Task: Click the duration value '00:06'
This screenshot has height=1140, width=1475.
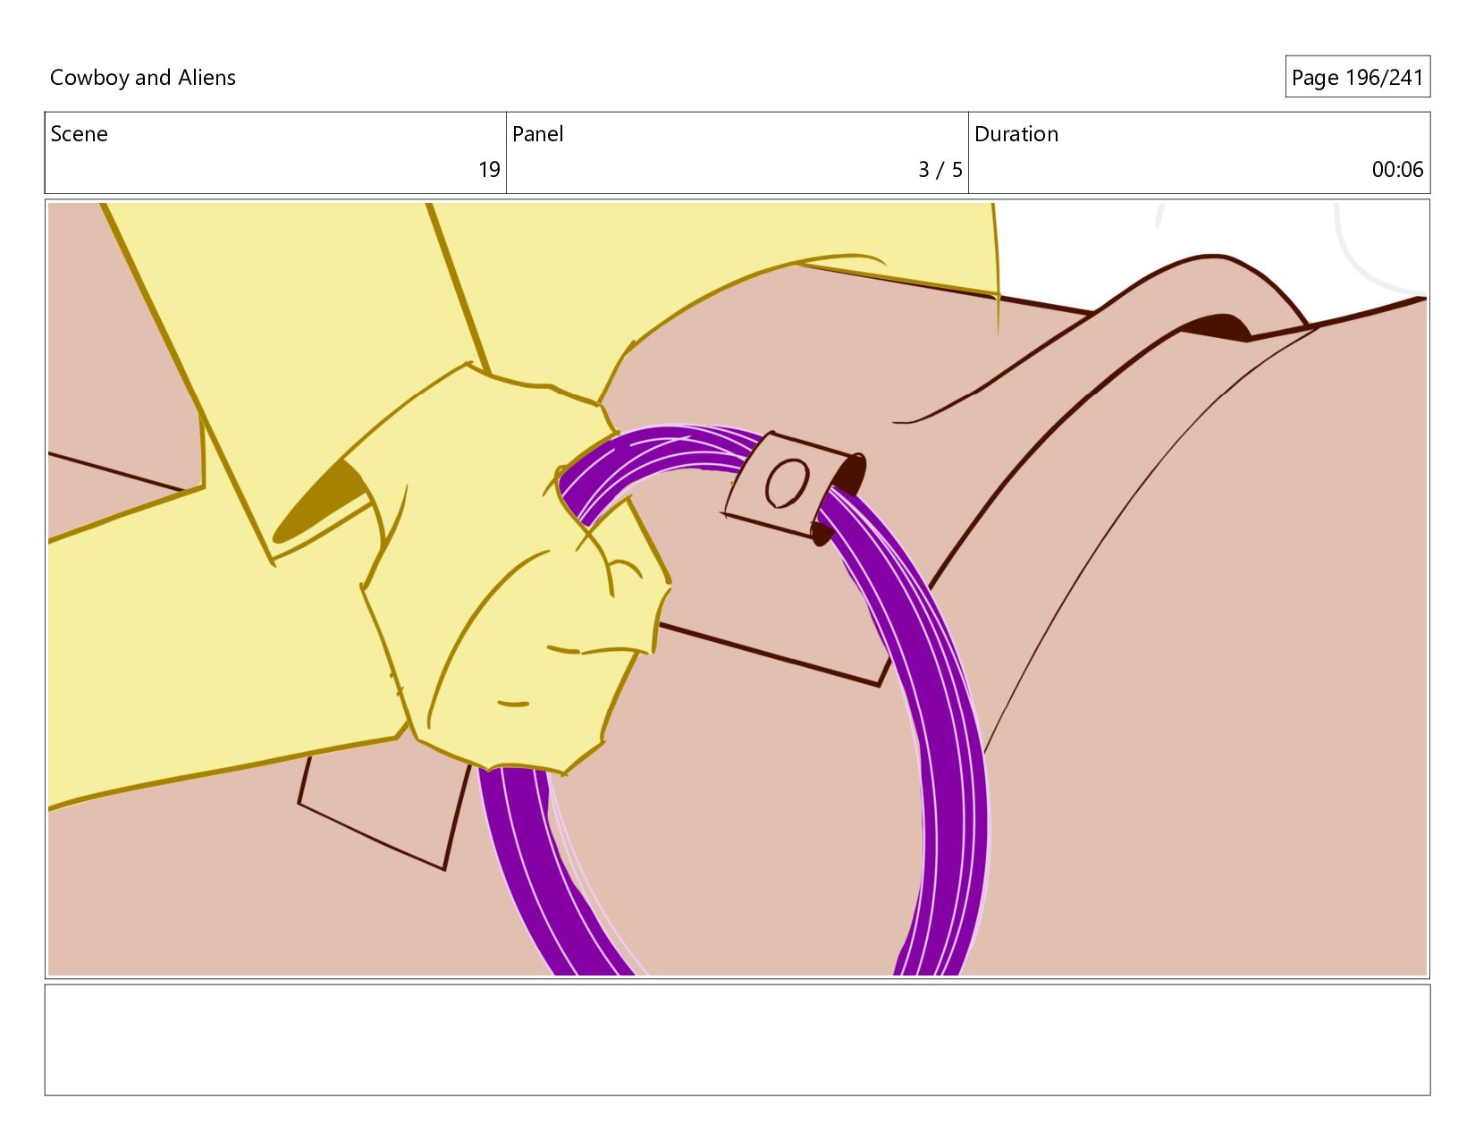Action: (x=1397, y=170)
